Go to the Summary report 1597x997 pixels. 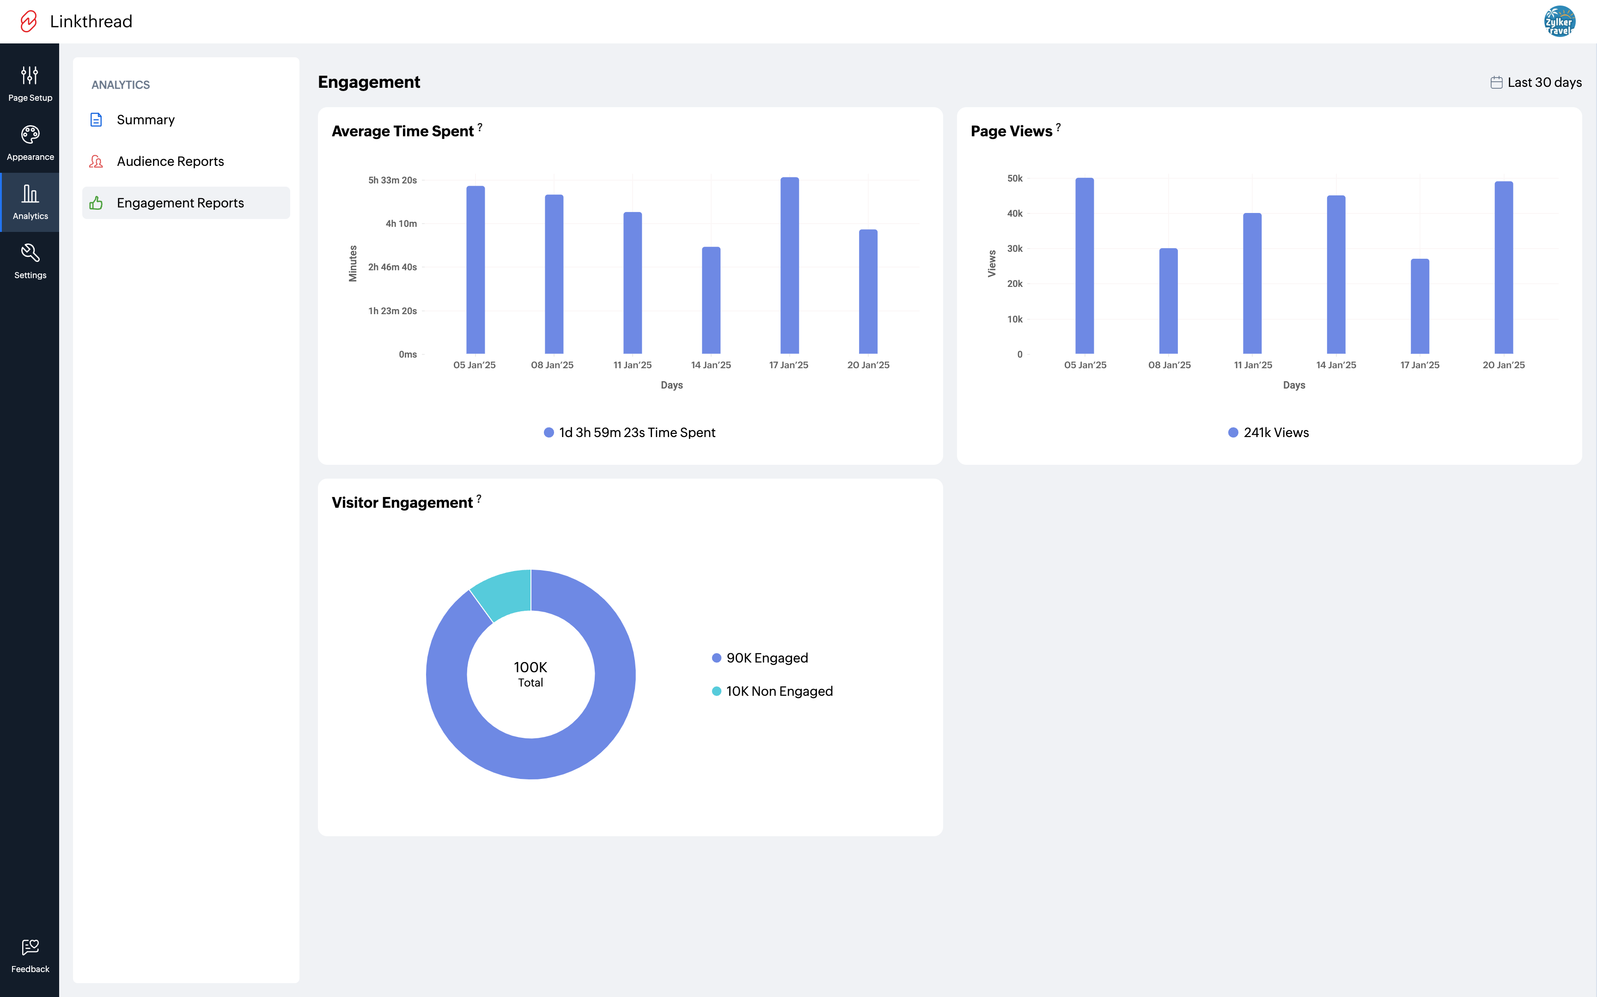click(146, 120)
